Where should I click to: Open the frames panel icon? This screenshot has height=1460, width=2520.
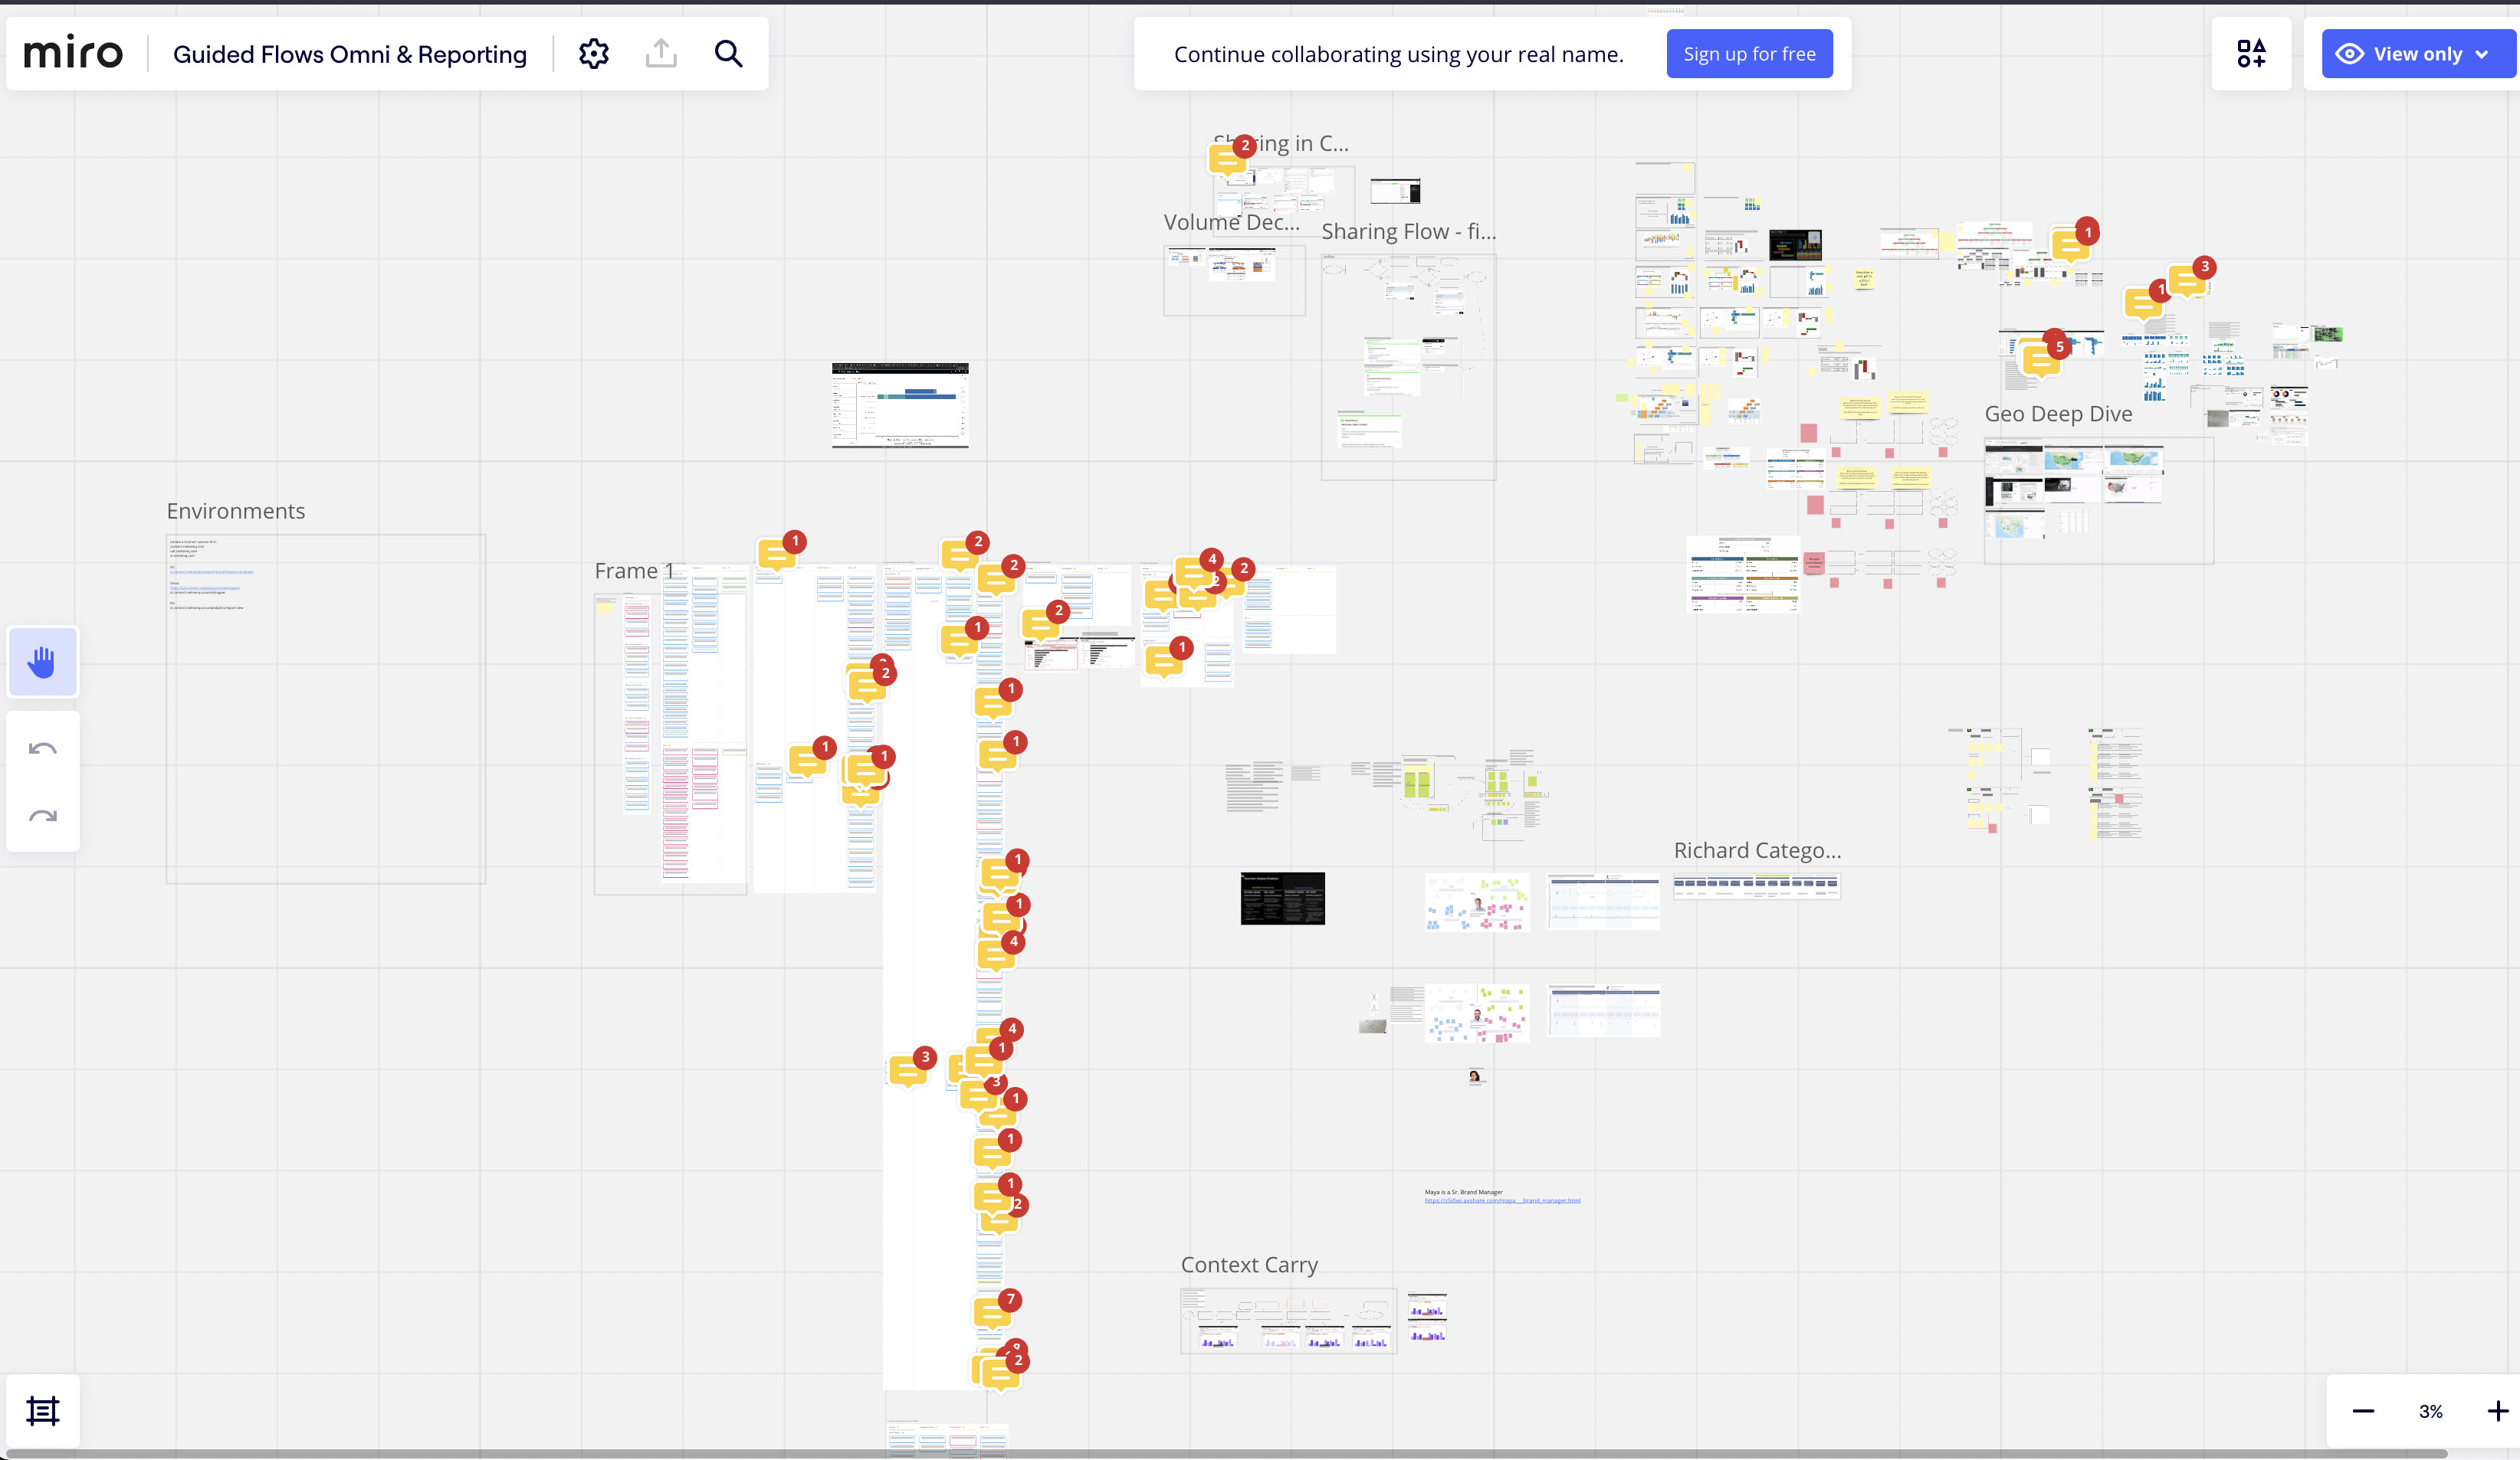(42, 1411)
